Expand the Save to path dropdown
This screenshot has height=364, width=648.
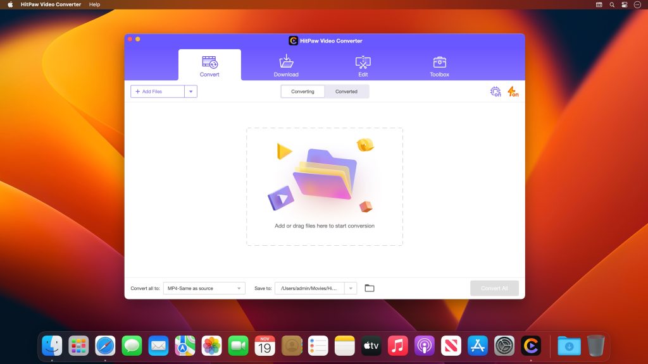[351, 288]
